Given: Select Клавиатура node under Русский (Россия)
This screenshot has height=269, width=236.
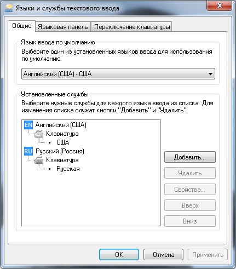Looking at the screenshot, I should (x=62, y=160).
